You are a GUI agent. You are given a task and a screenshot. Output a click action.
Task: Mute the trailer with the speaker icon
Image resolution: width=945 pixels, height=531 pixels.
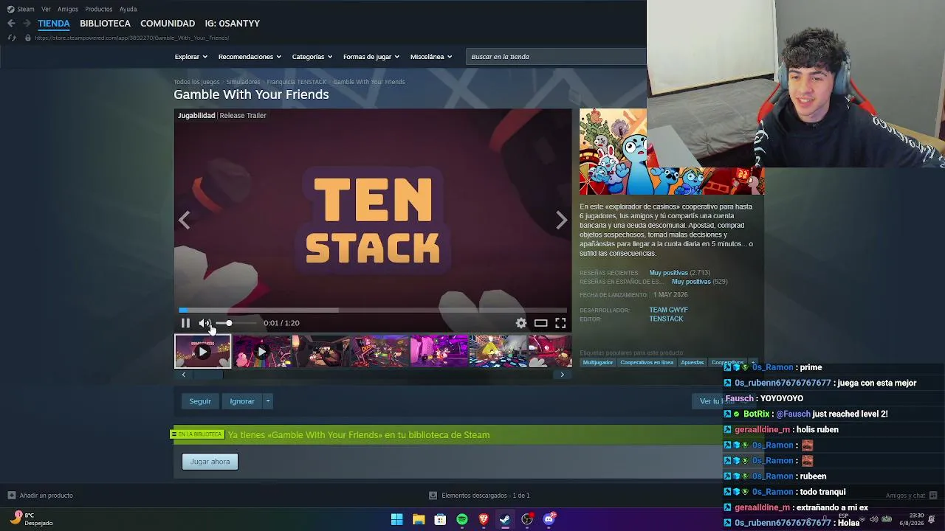(x=205, y=323)
